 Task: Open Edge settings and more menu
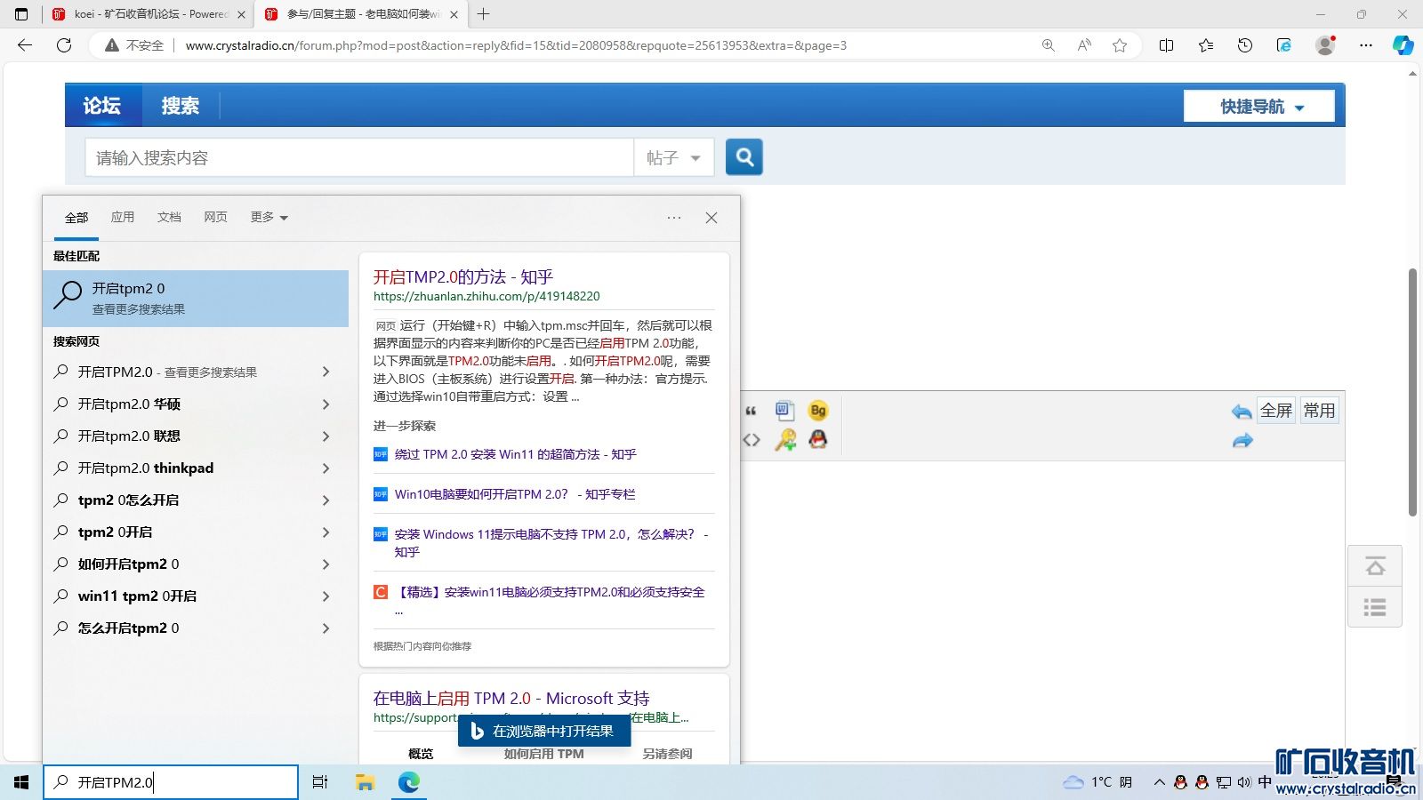coord(1366,45)
